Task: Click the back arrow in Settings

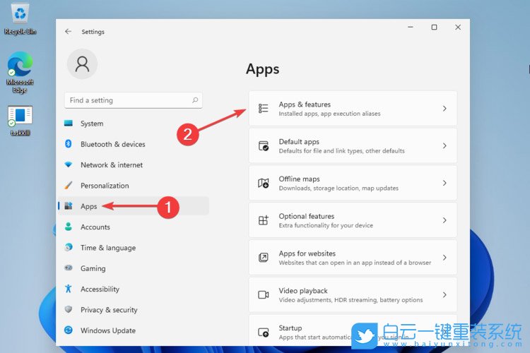Action: [68, 32]
